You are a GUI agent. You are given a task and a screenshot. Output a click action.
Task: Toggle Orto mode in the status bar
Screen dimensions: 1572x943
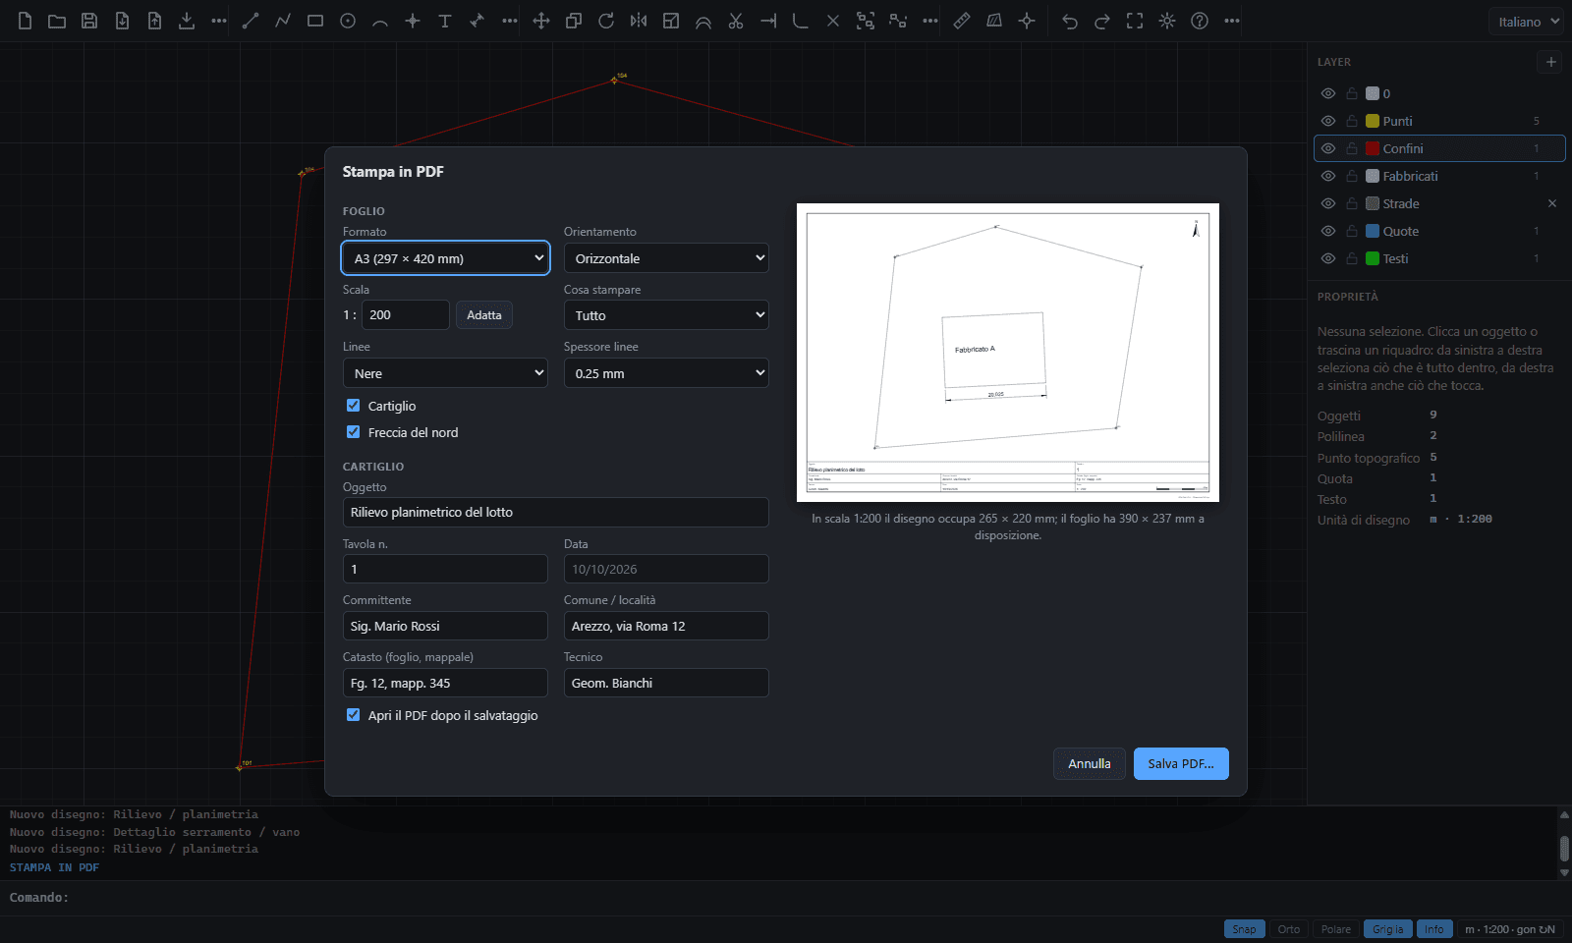pyautogui.click(x=1289, y=929)
